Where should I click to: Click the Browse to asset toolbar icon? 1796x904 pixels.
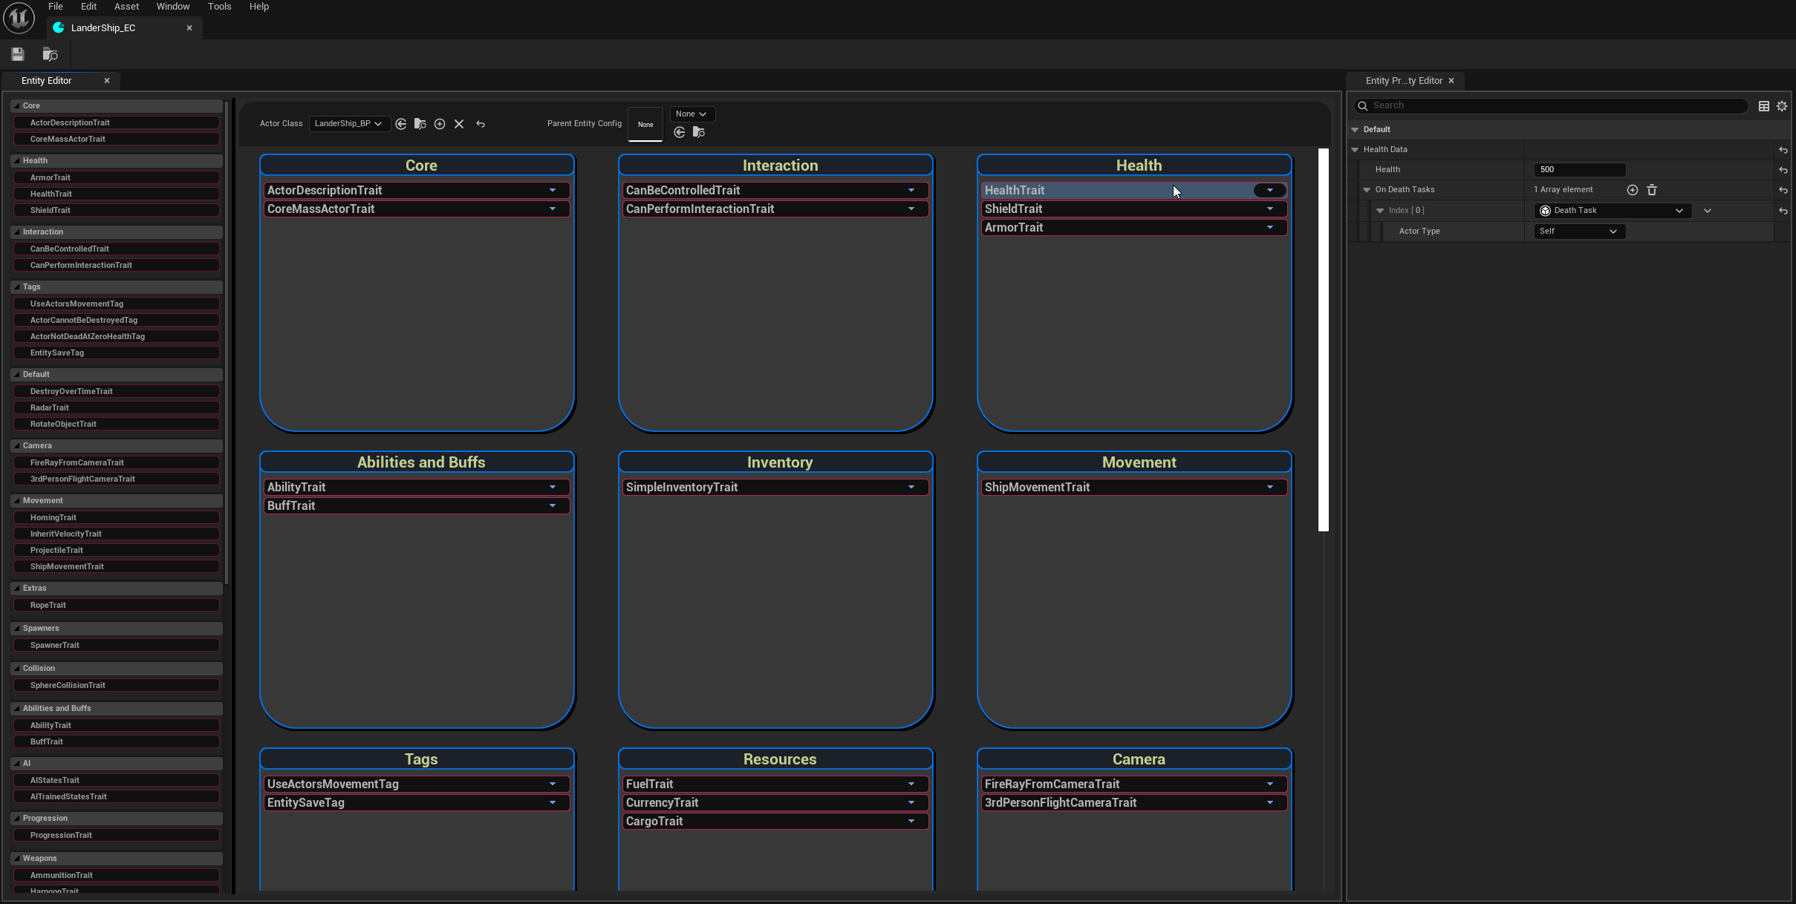click(x=50, y=54)
